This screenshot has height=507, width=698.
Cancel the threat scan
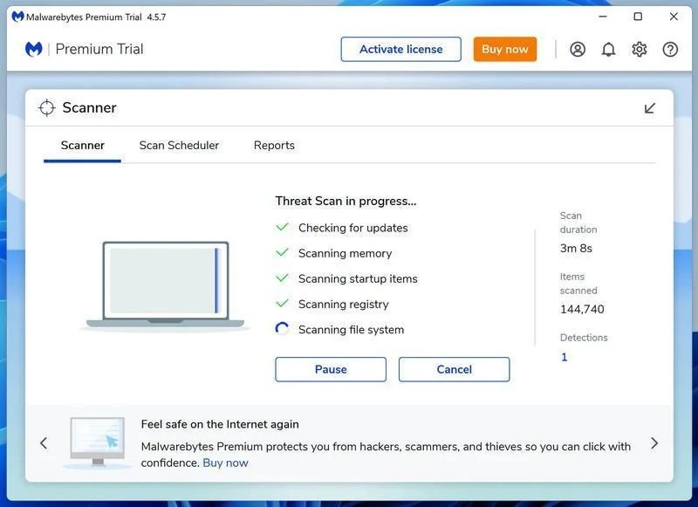point(454,369)
